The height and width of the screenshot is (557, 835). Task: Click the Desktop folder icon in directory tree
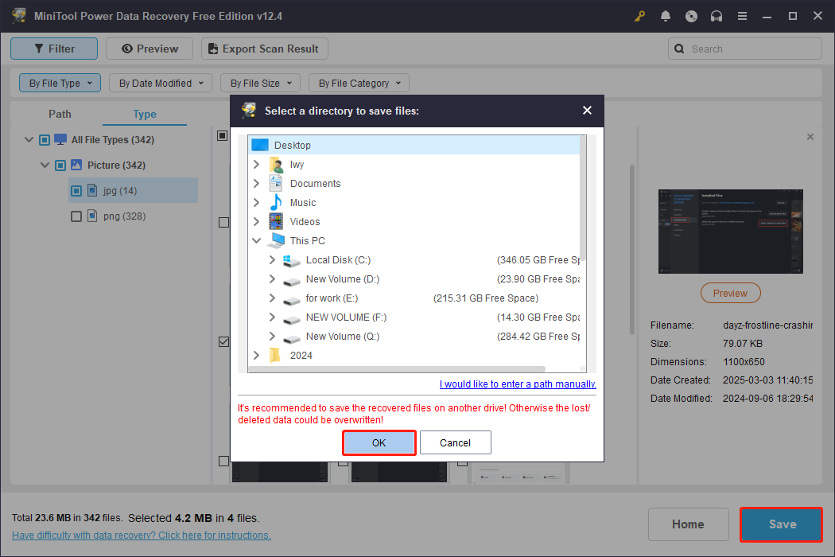[260, 145]
